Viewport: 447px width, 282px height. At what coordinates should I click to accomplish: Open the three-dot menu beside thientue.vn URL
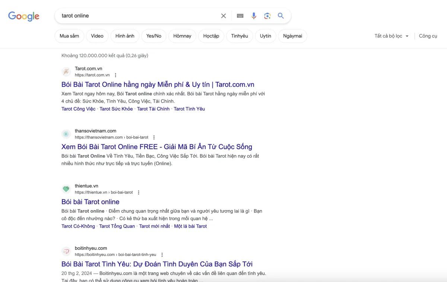(139, 192)
